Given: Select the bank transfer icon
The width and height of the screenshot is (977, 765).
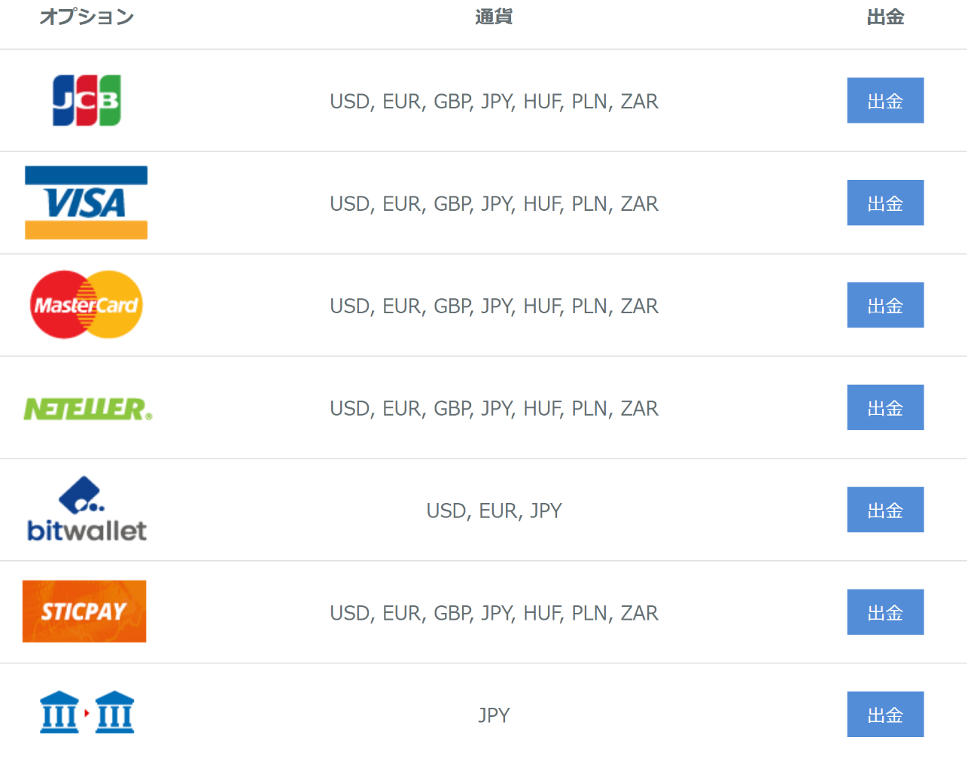Looking at the screenshot, I should coord(87,712).
